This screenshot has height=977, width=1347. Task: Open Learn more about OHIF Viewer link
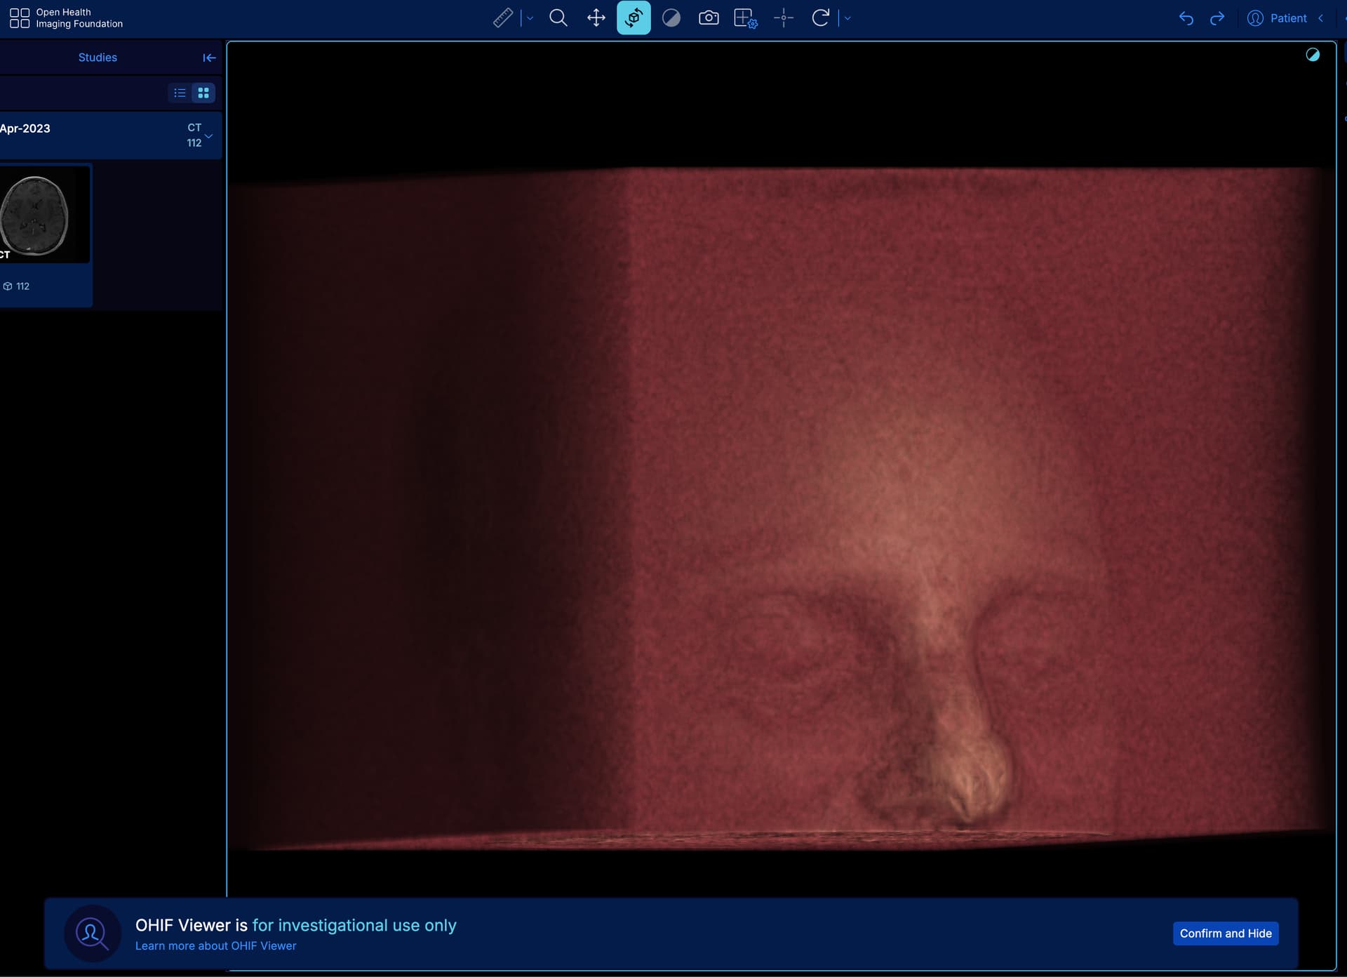[x=215, y=946]
